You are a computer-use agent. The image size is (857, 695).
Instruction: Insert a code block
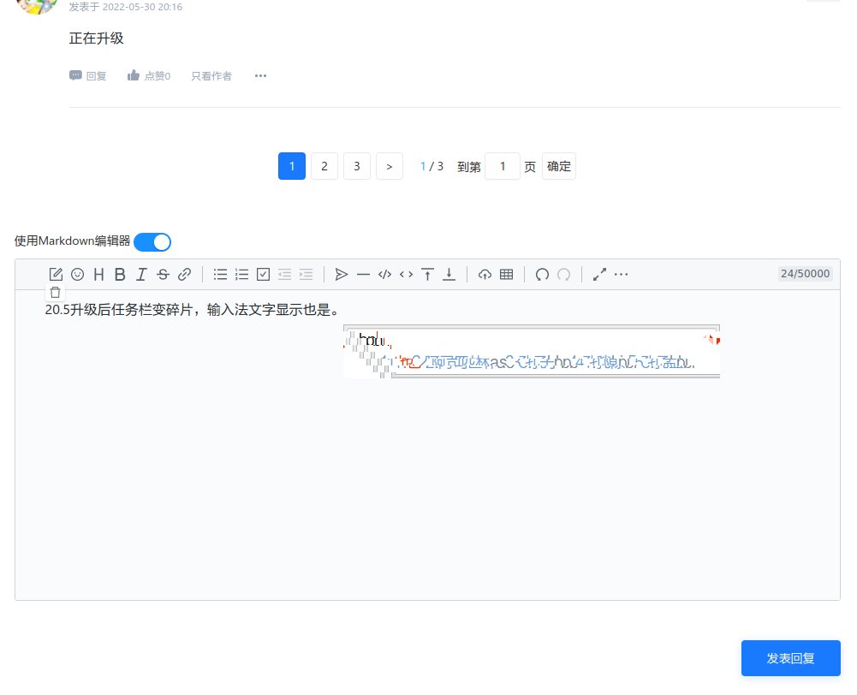pyautogui.click(x=384, y=274)
